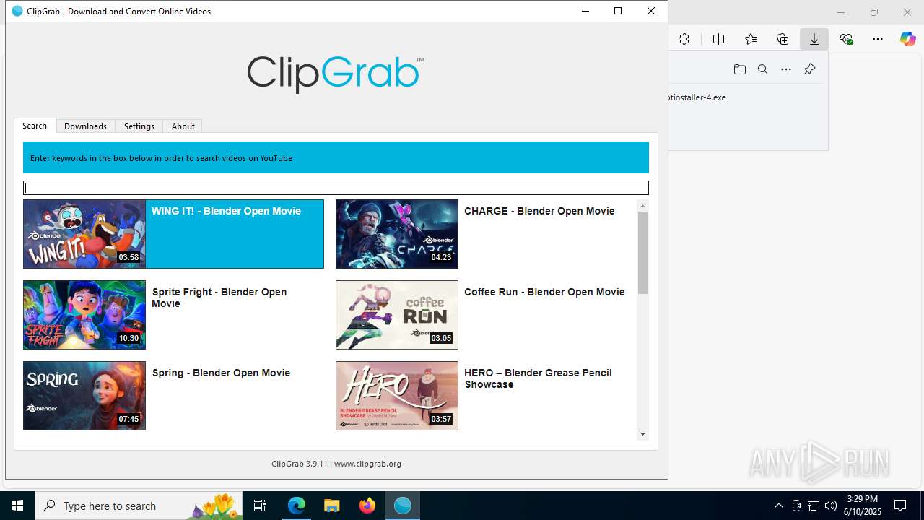Viewport: 924px width, 520px height.
Task: Minimize the Edge browser window
Action: pos(841,12)
